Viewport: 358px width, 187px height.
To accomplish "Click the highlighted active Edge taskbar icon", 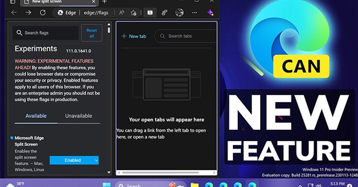I will click(252, 184).
